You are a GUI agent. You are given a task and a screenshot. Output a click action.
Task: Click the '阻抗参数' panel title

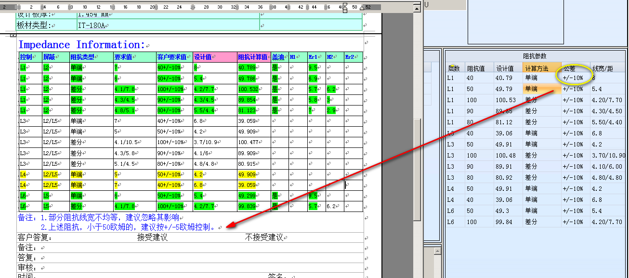pos(535,56)
